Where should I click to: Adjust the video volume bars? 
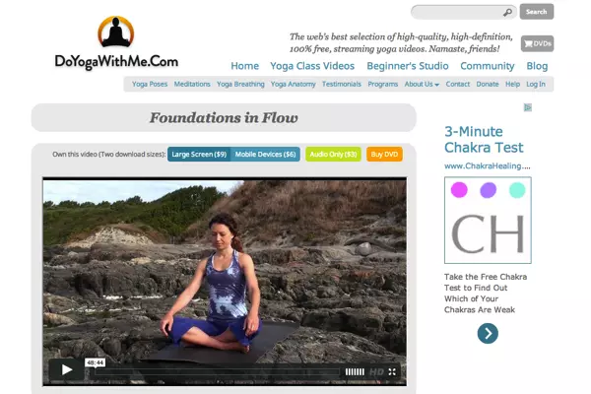(x=355, y=372)
